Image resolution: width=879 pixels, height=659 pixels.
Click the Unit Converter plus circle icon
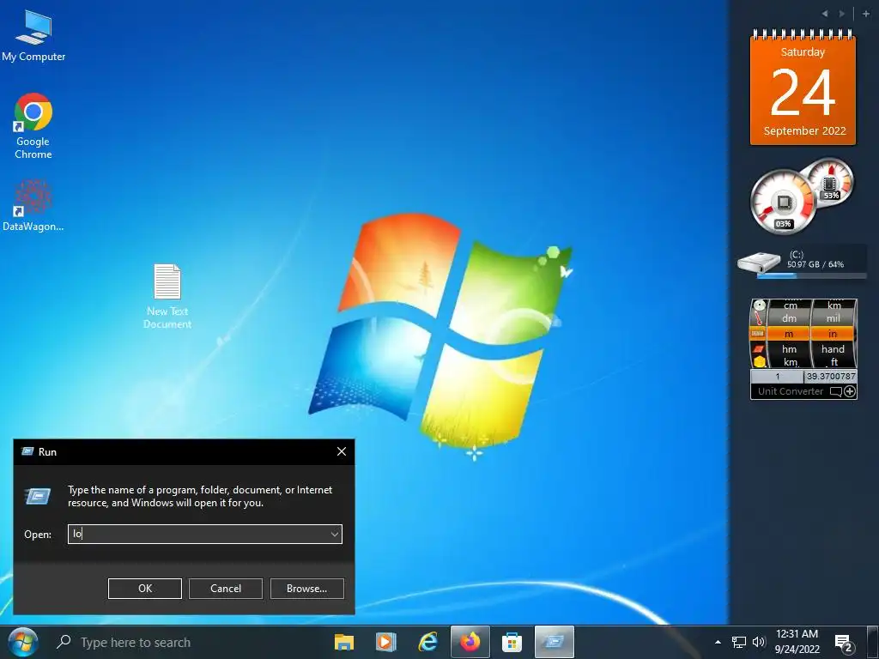pyautogui.click(x=850, y=391)
